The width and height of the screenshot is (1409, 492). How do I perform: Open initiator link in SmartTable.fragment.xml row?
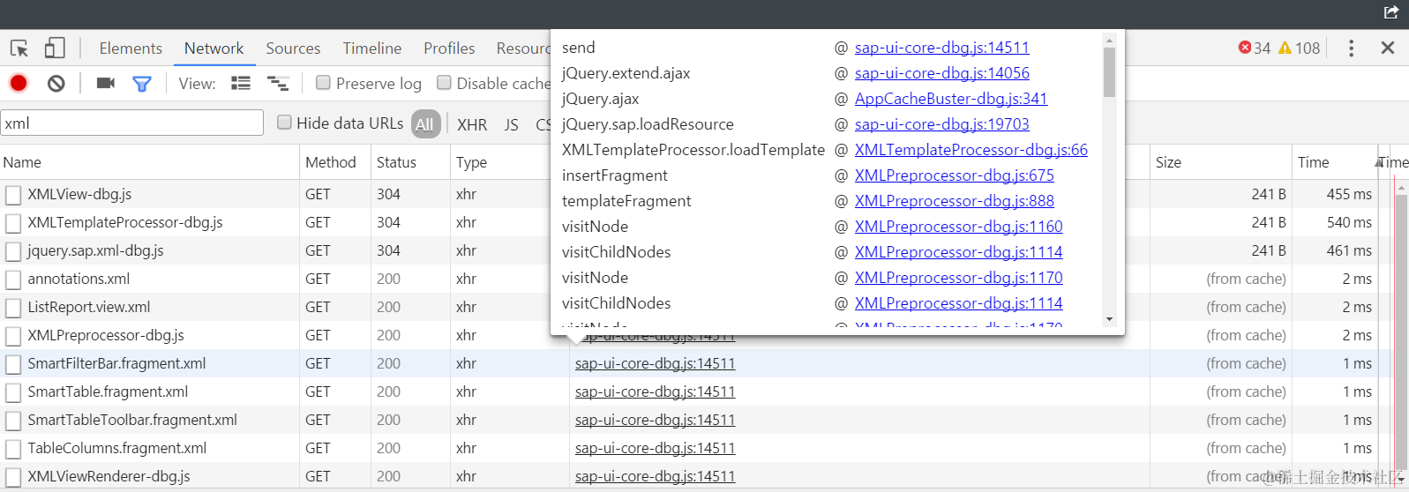[655, 391]
